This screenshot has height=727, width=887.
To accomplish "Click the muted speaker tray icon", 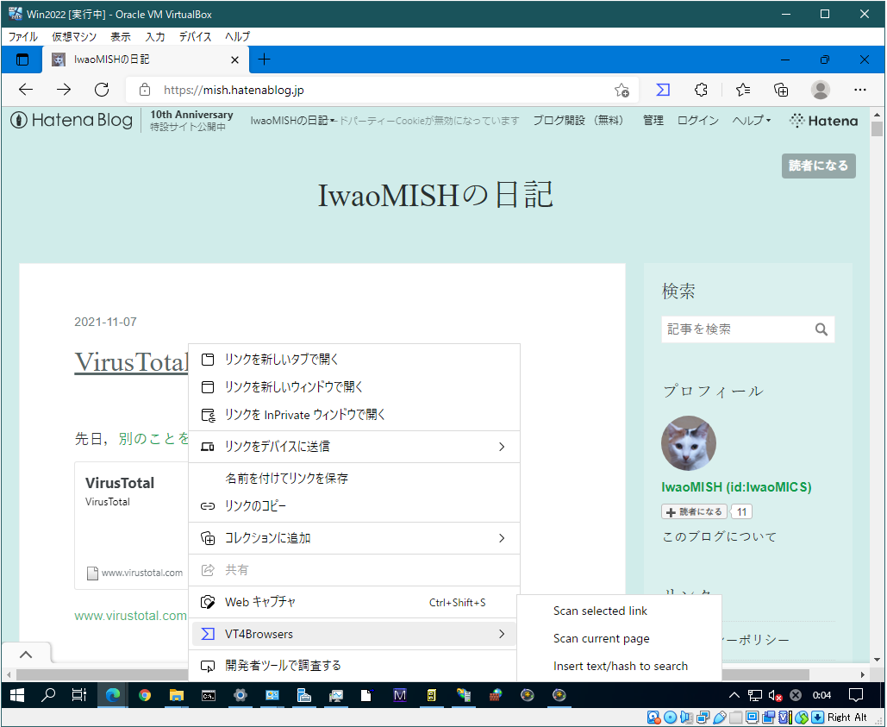I will click(x=775, y=695).
